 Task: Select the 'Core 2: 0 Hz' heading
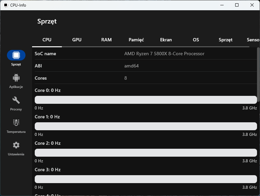coord(48,143)
